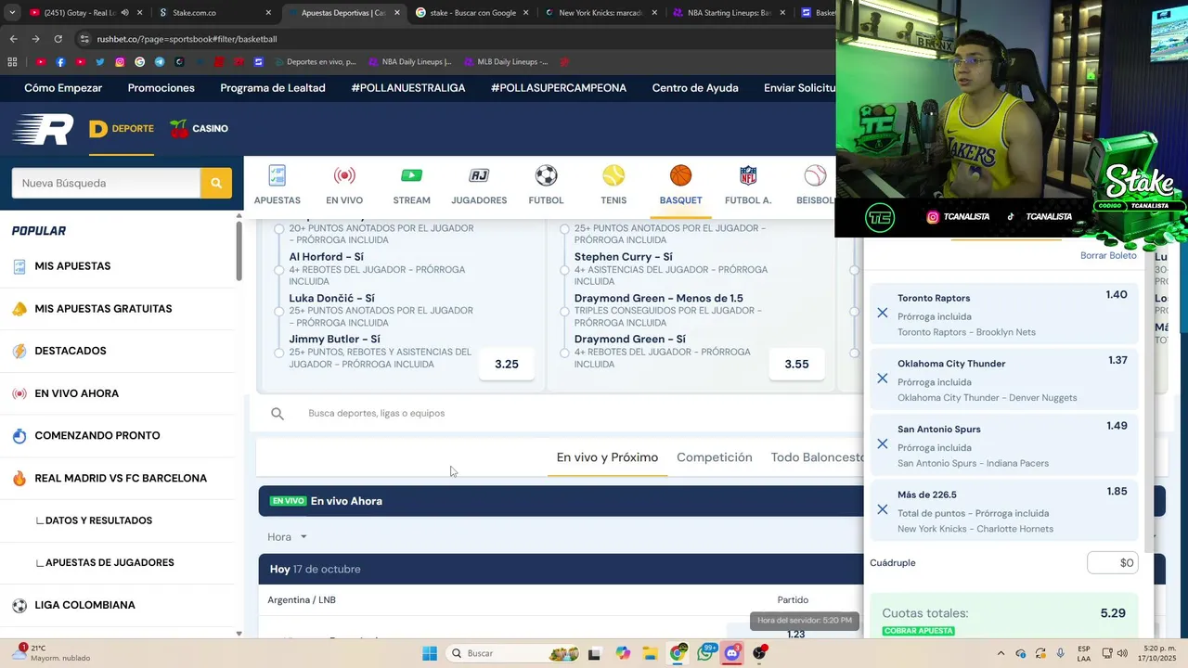Open Programa de Lealtad menu item
The width and height of the screenshot is (1188, 668).
click(x=273, y=88)
